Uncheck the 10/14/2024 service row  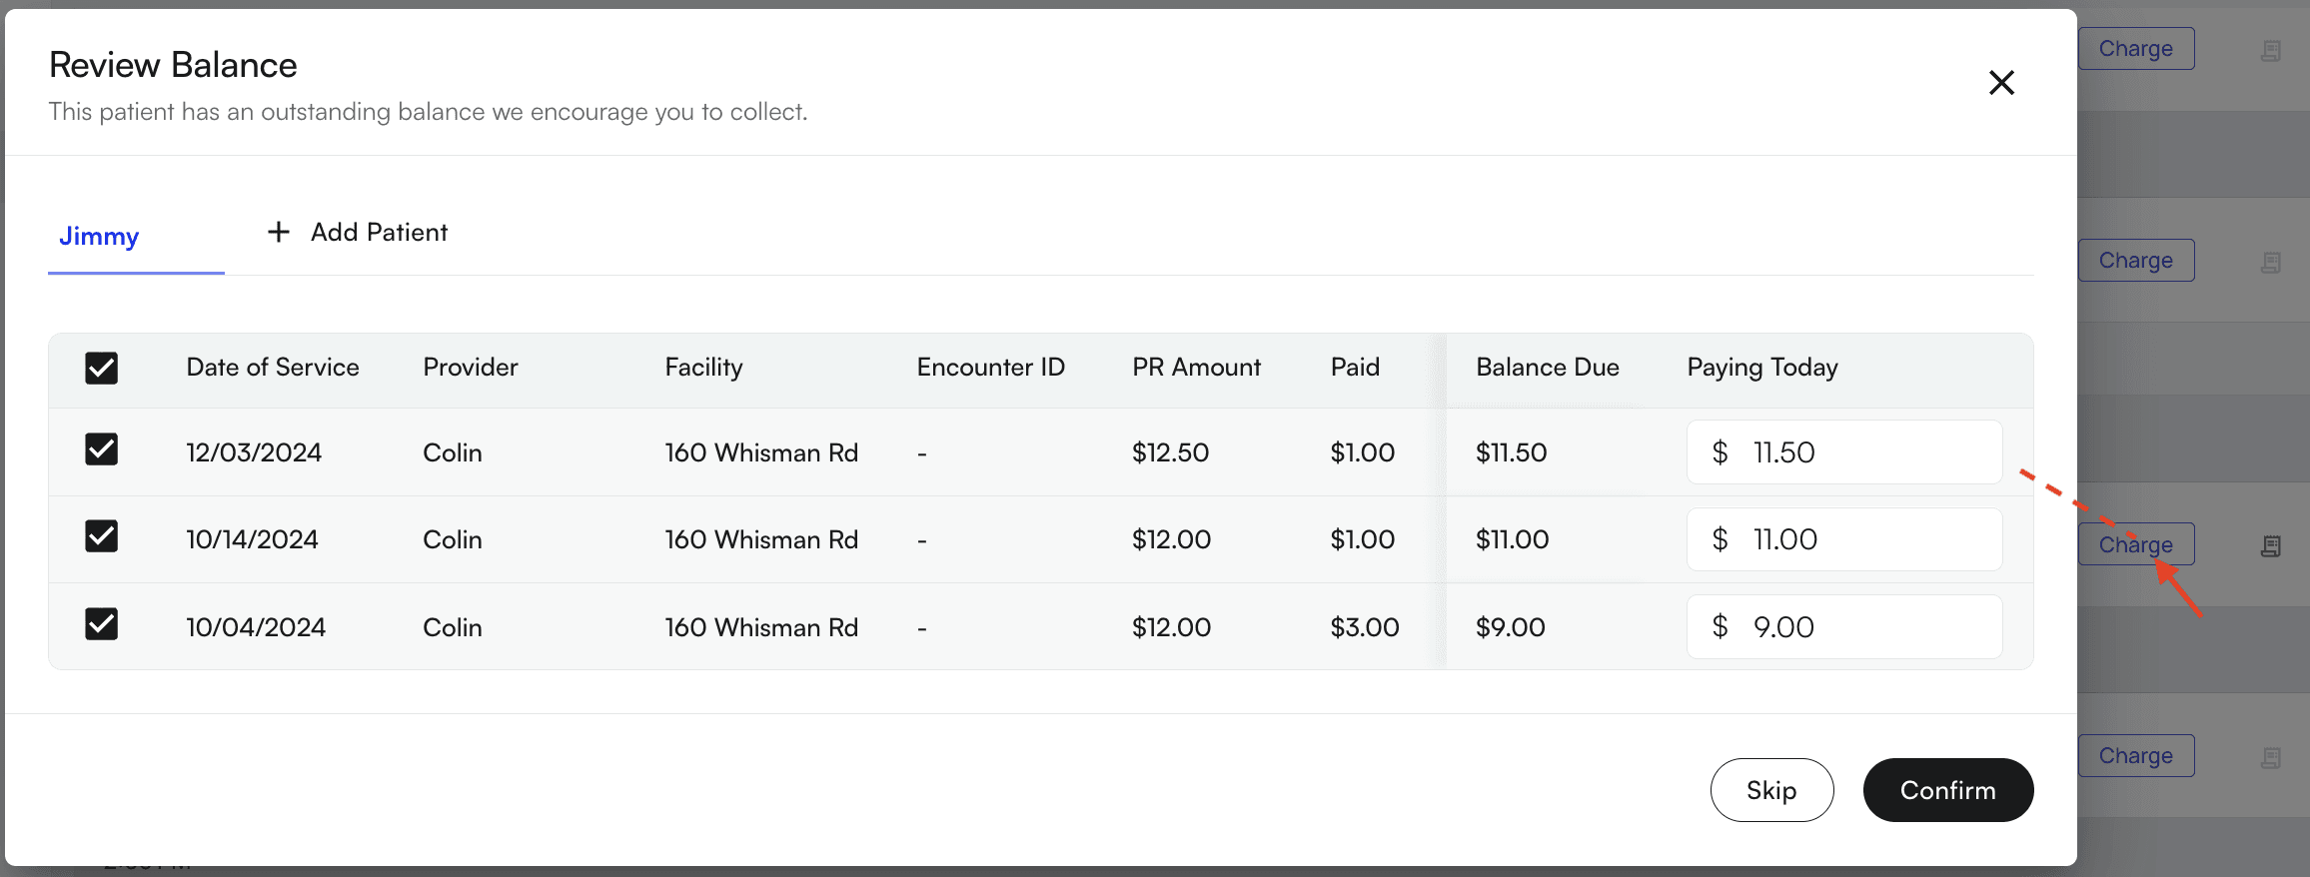click(x=102, y=537)
